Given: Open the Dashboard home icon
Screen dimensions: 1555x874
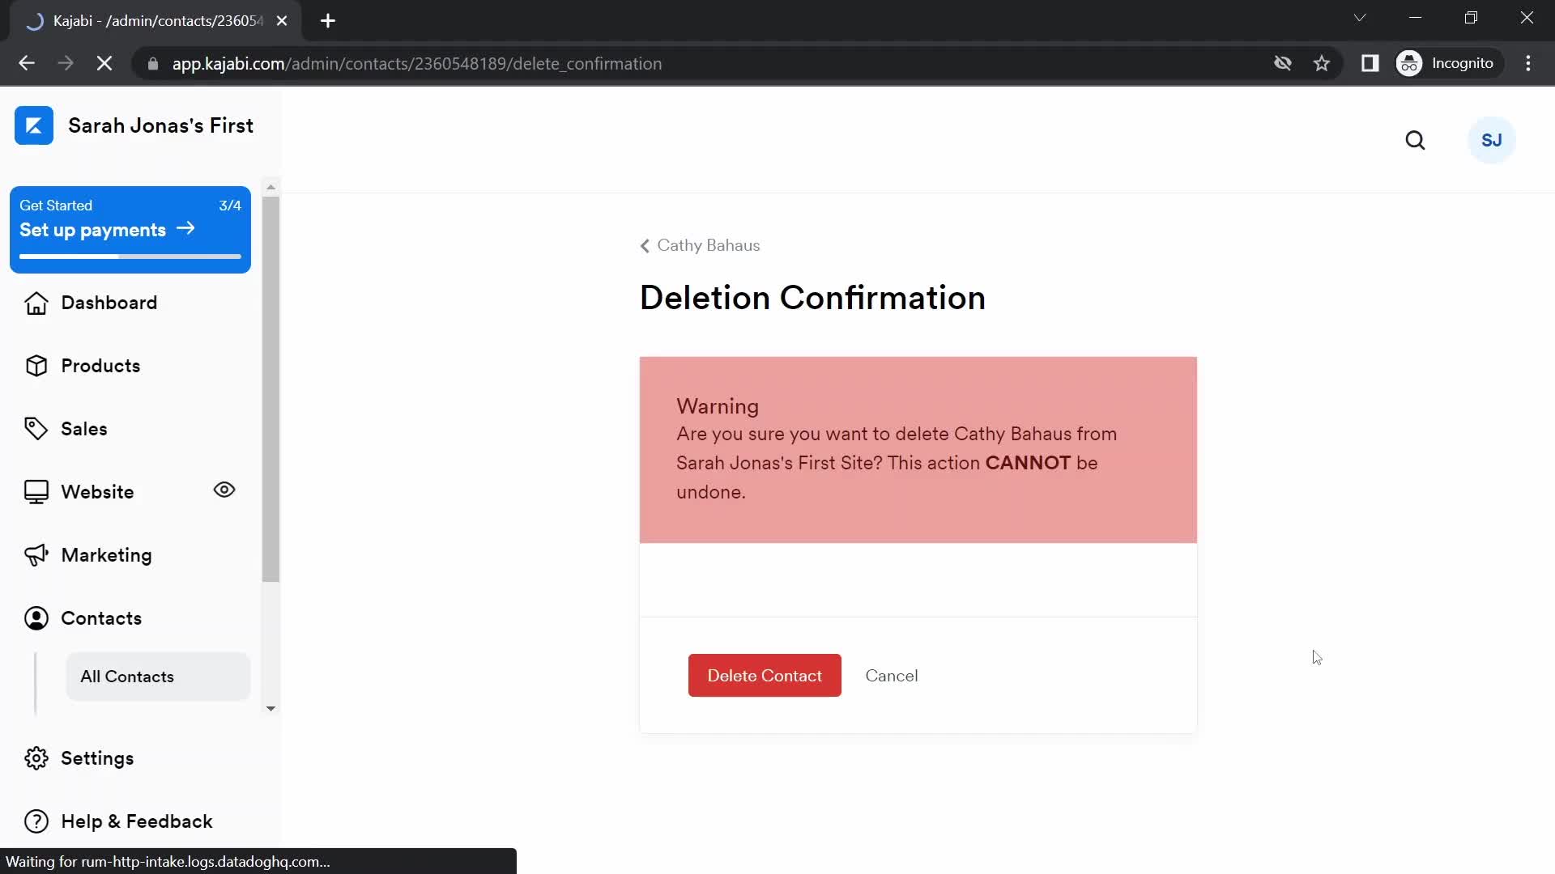Looking at the screenshot, I should [36, 303].
